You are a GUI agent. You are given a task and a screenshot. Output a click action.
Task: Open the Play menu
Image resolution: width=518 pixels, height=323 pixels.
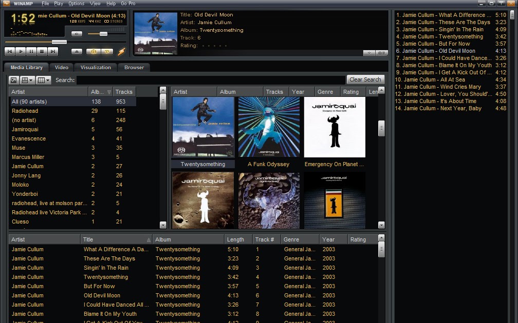(59, 3)
